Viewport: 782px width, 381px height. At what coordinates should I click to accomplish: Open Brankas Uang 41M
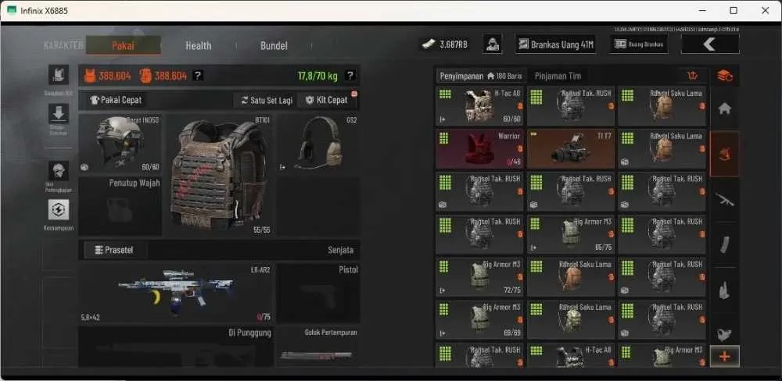555,45
